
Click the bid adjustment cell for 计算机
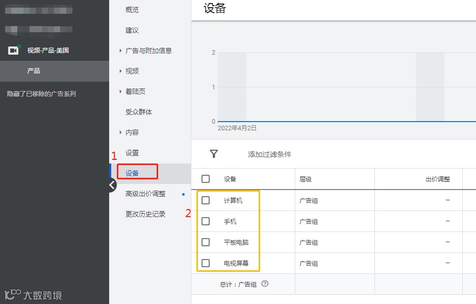(x=418, y=200)
